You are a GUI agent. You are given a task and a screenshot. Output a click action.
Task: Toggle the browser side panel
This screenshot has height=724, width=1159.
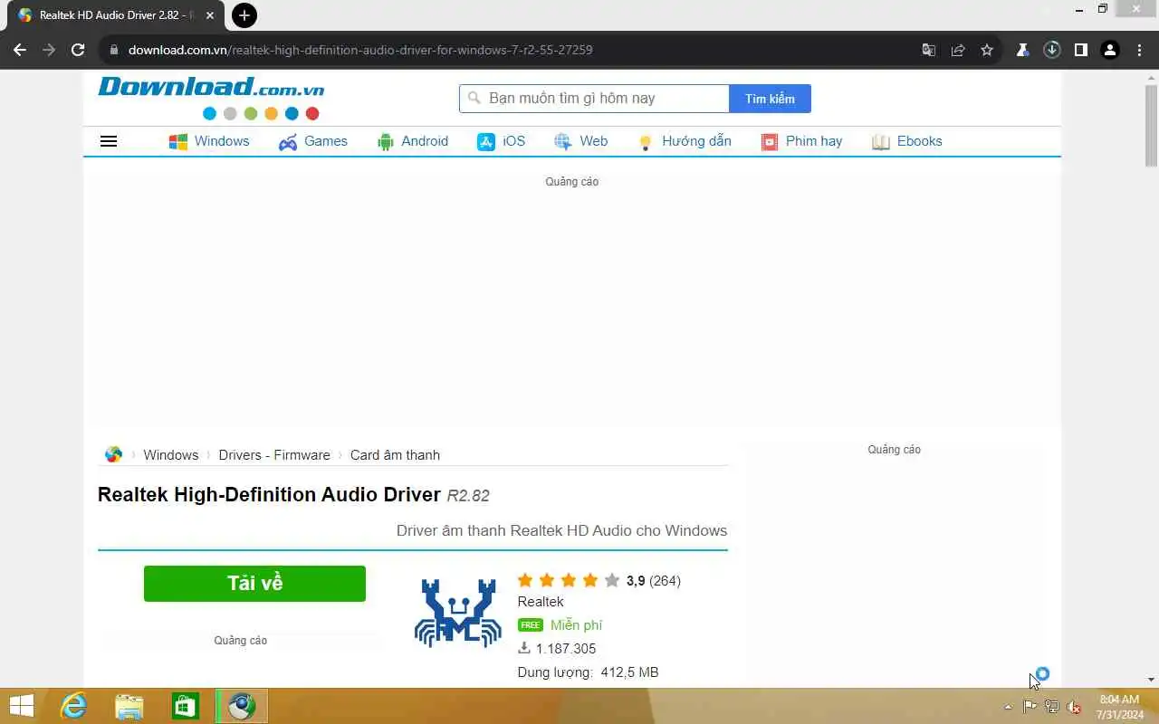[x=1080, y=50]
